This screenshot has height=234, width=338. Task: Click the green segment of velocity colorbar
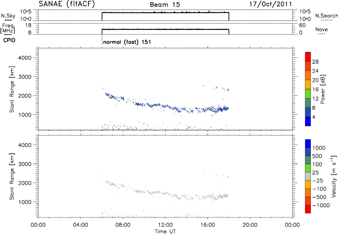coord(308,168)
